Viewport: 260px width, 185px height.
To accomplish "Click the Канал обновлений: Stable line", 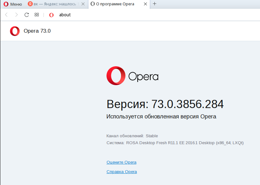I will pyautogui.click(x=132, y=136).
